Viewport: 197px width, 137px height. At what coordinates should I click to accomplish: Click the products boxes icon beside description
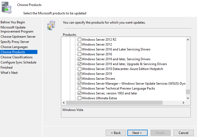(51, 26)
